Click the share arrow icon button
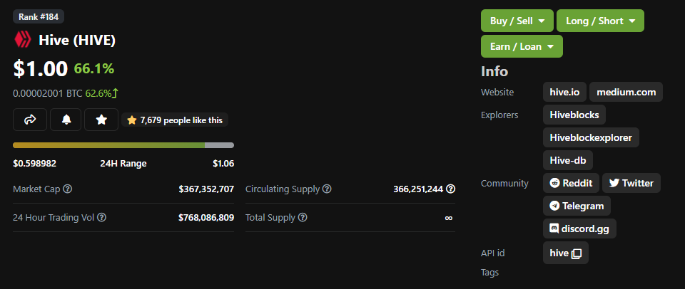 (x=30, y=120)
